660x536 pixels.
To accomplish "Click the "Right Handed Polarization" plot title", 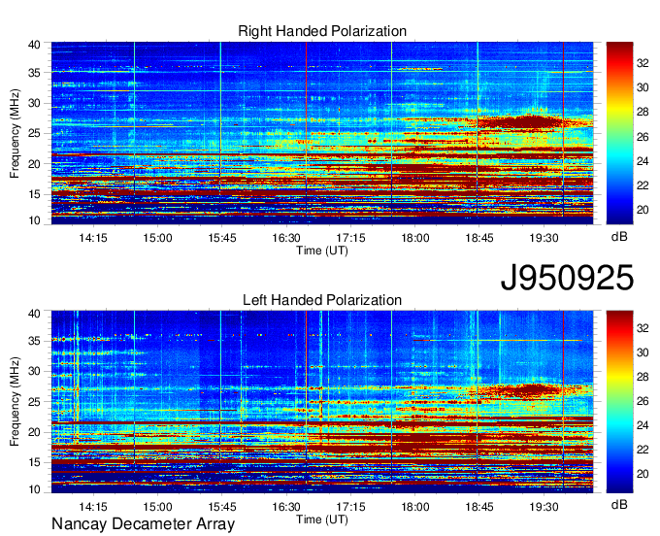I will [x=322, y=31].
